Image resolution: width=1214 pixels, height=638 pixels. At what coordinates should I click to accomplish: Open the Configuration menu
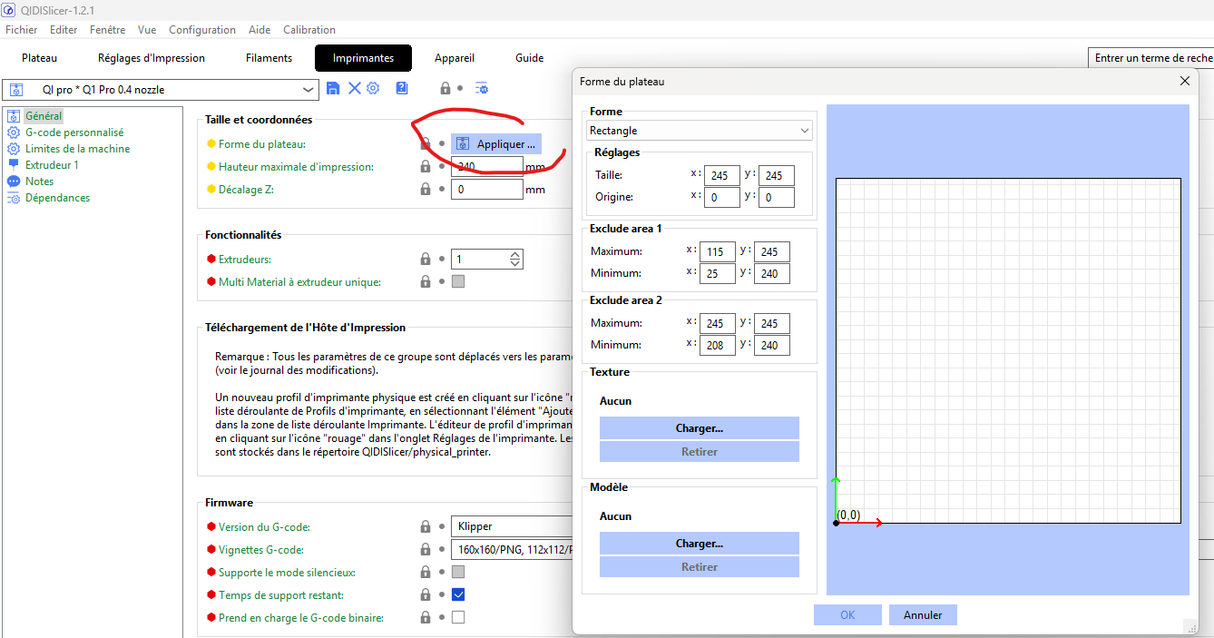pos(202,30)
